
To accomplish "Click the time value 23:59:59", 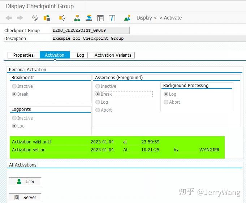I will click(150, 142).
